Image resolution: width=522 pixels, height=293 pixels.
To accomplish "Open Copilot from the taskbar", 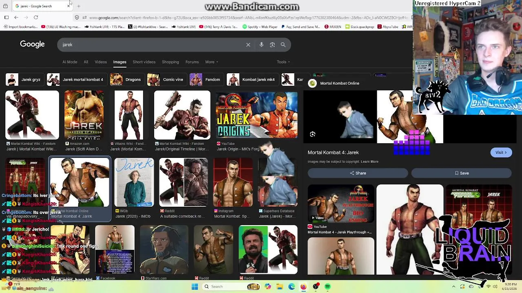I will pos(268,286).
